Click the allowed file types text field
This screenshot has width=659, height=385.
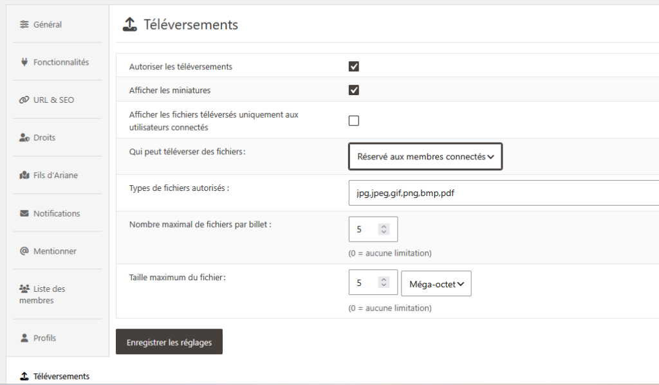pyautogui.click(x=503, y=193)
